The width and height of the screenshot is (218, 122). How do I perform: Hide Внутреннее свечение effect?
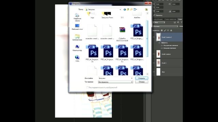coord(162,45)
